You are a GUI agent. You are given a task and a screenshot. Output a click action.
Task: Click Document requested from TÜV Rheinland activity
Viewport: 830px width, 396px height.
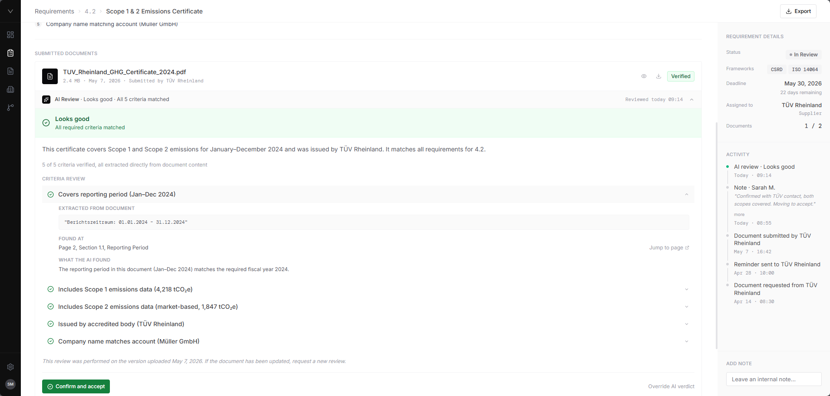click(775, 289)
